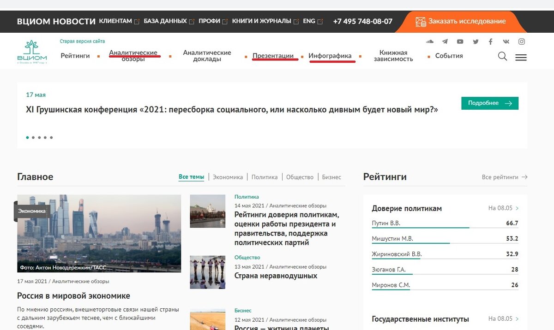Open Презентации menu item
The image size is (554, 330).
273,56
